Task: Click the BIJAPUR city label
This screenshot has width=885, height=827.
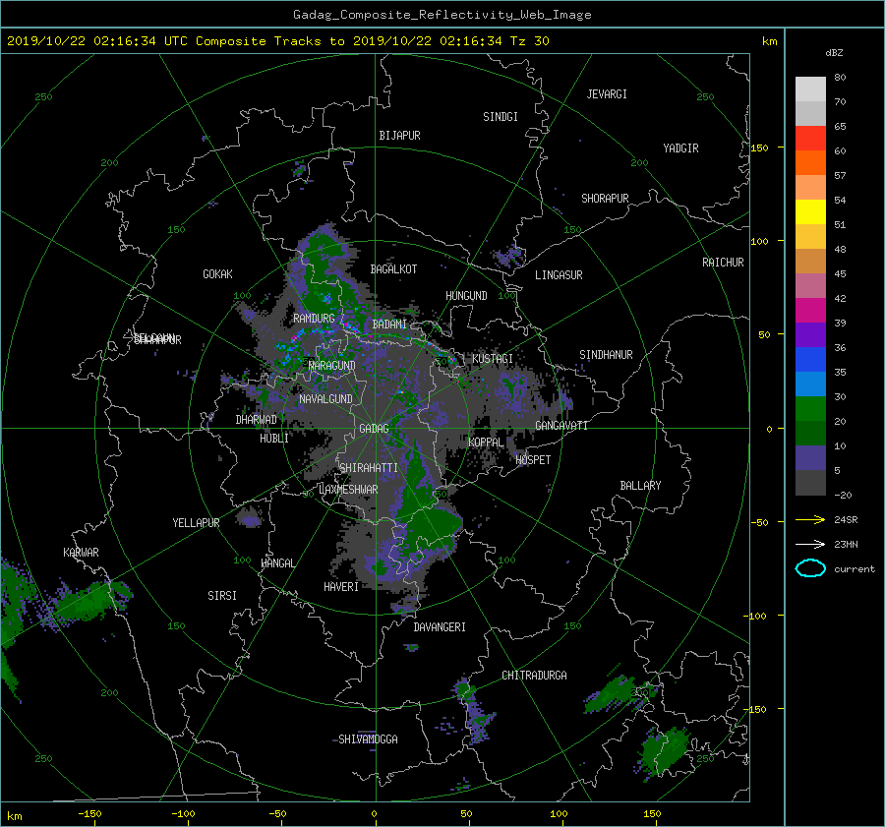Action: click(399, 136)
